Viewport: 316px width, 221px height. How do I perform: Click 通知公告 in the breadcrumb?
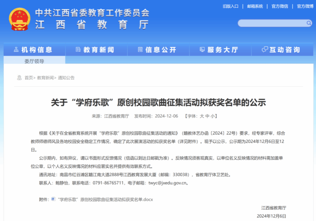pyautogui.click(x=66, y=78)
